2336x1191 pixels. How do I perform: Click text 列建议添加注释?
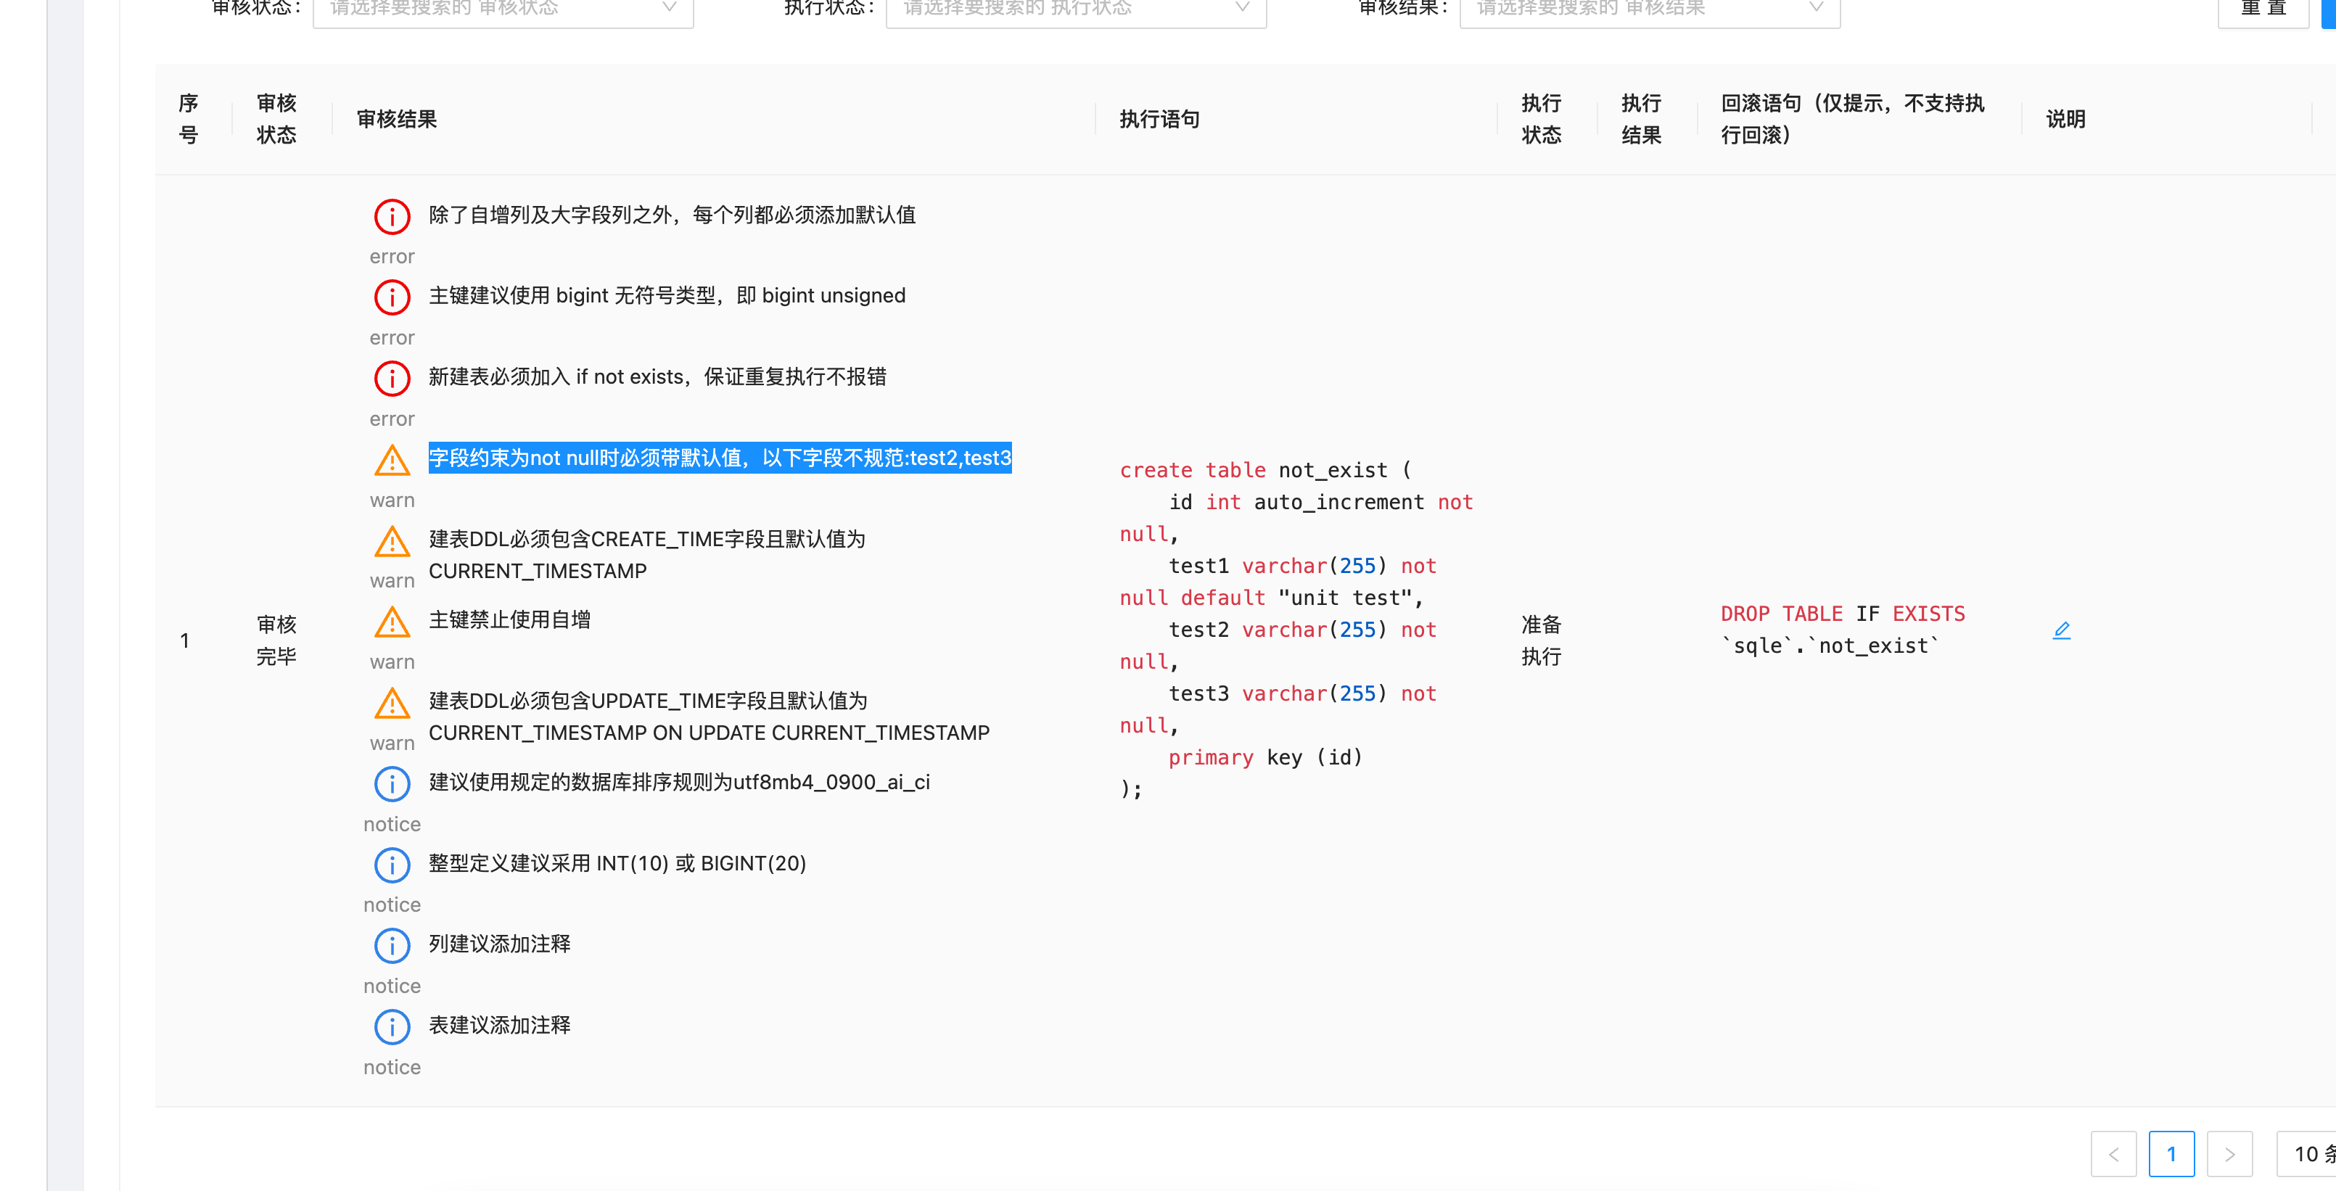point(500,944)
